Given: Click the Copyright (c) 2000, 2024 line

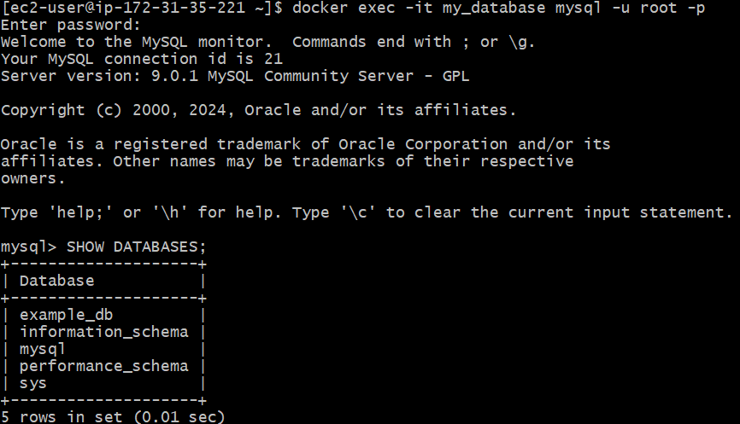Looking at the screenshot, I should 258,110.
